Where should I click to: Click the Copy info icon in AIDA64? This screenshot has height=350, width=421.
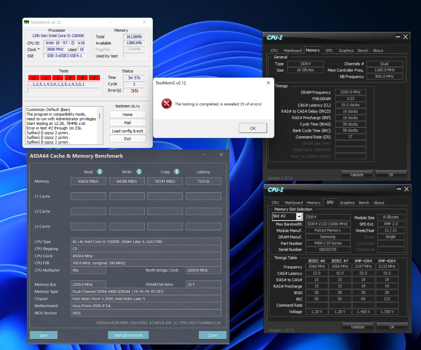(x=177, y=171)
